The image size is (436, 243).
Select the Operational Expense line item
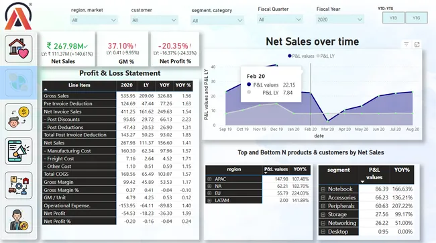click(x=79, y=205)
